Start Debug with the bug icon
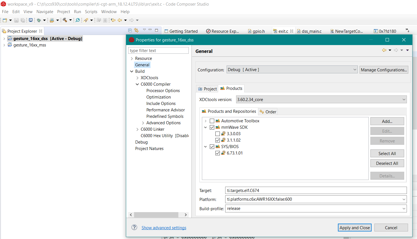Image resolution: width=417 pixels, height=239 pixels. (39, 20)
